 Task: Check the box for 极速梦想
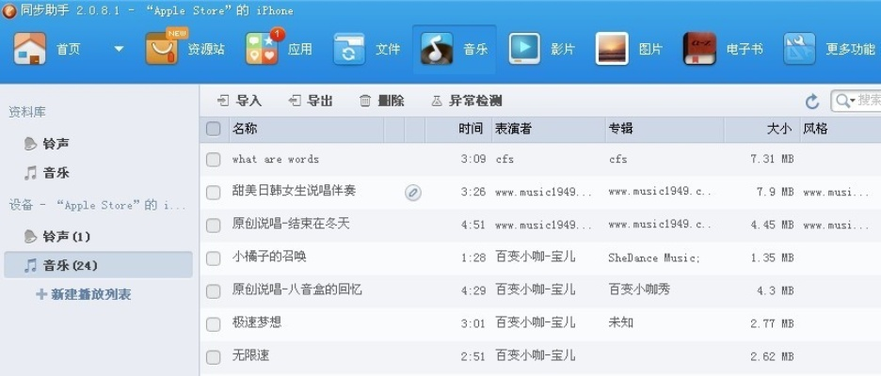[x=213, y=324]
